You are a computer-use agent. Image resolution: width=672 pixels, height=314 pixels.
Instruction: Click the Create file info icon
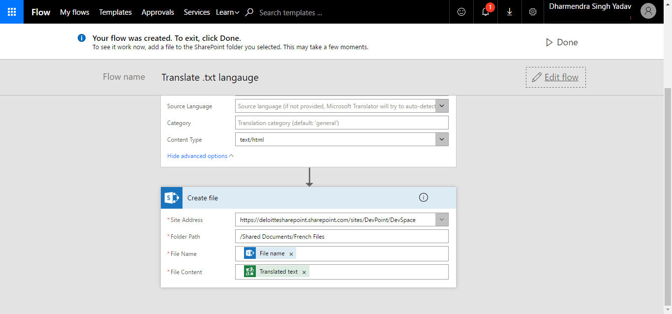tap(424, 197)
